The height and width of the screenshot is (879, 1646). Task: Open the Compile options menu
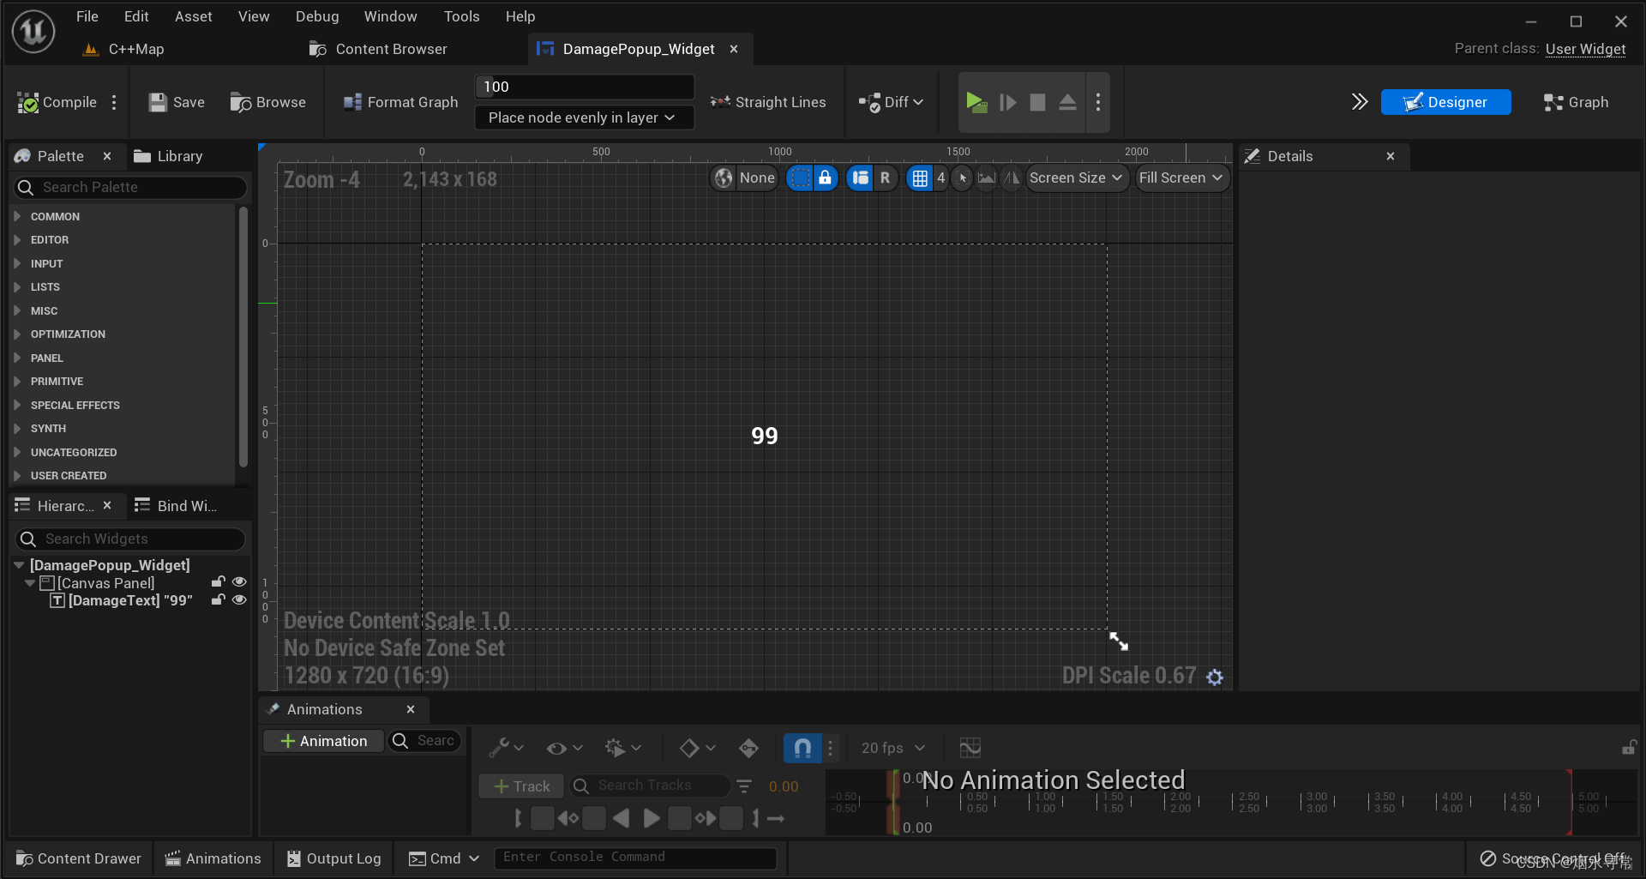click(x=114, y=102)
